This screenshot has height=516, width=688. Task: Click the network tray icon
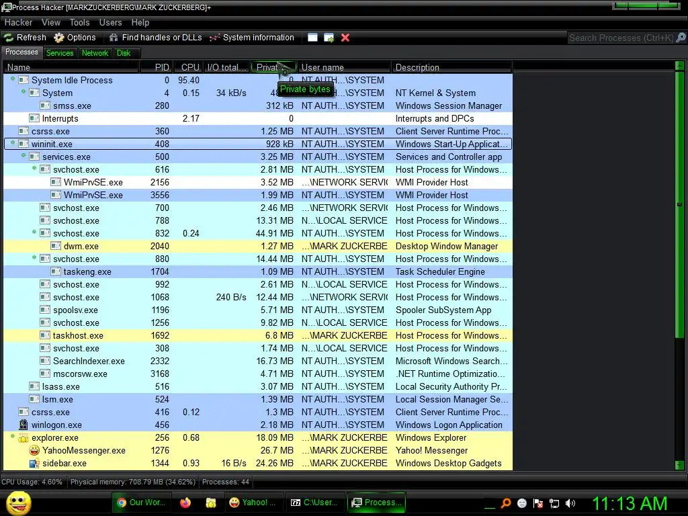click(x=554, y=503)
